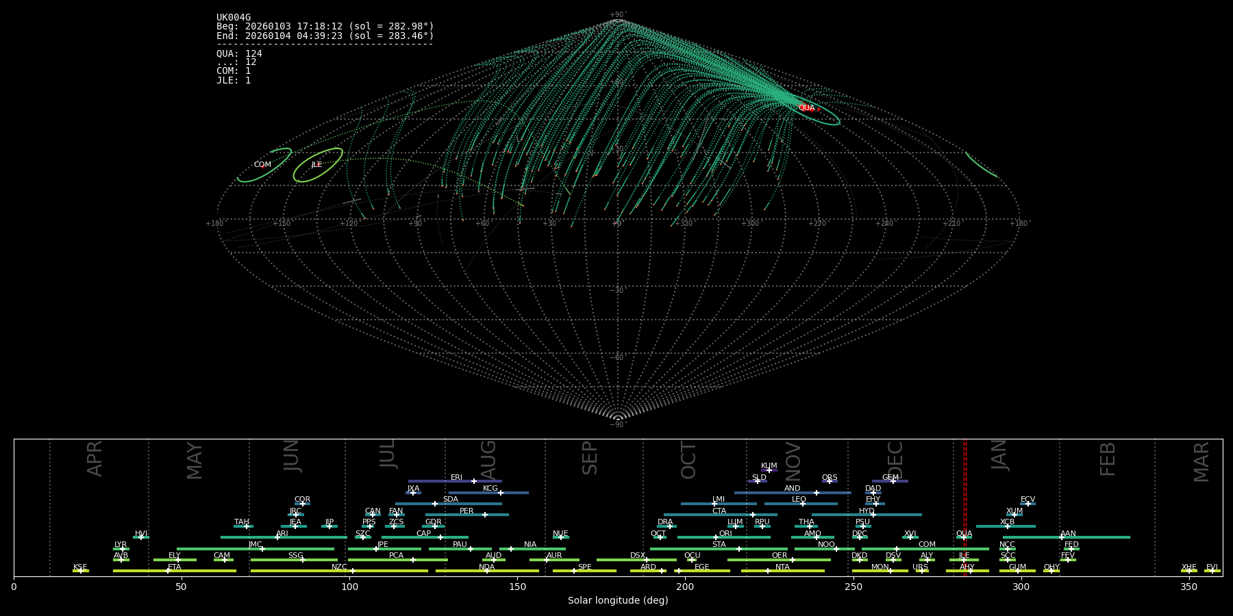Click the JAN month label
1233x616 pixels.
pyautogui.click(x=999, y=455)
